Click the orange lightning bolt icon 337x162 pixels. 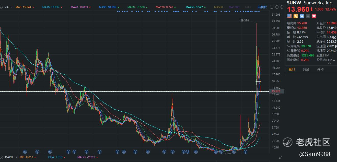pos(296,16)
